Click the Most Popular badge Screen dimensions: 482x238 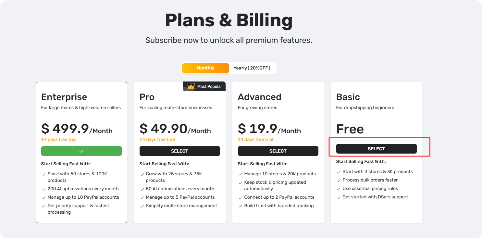pos(204,86)
